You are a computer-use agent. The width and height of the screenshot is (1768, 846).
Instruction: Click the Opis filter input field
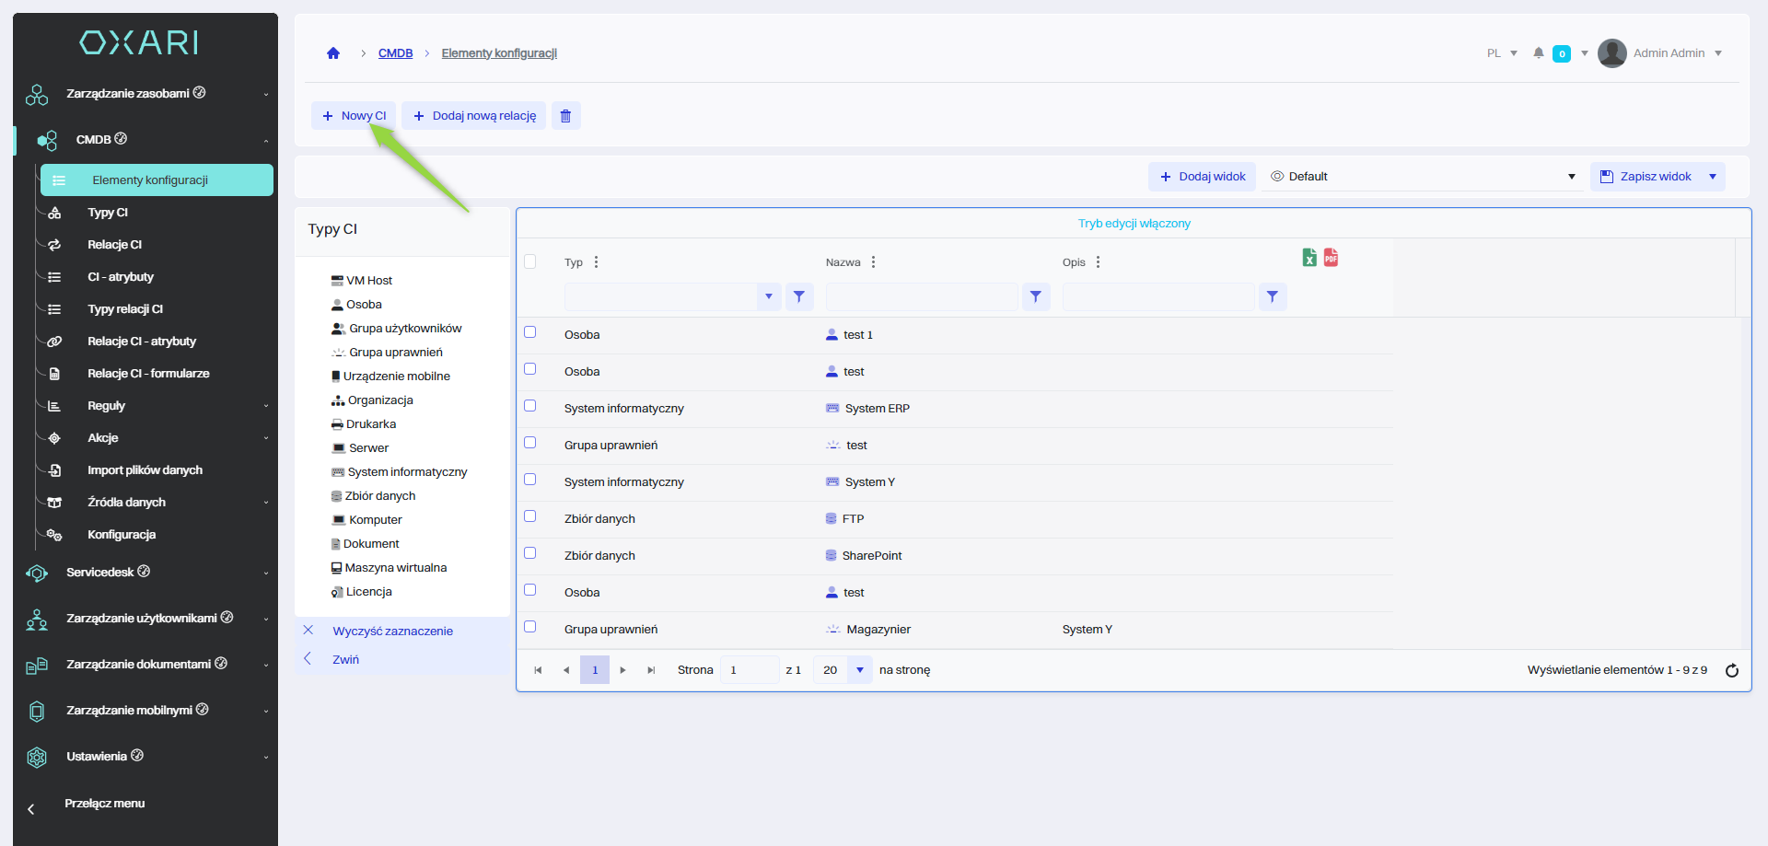tap(1157, 296)
